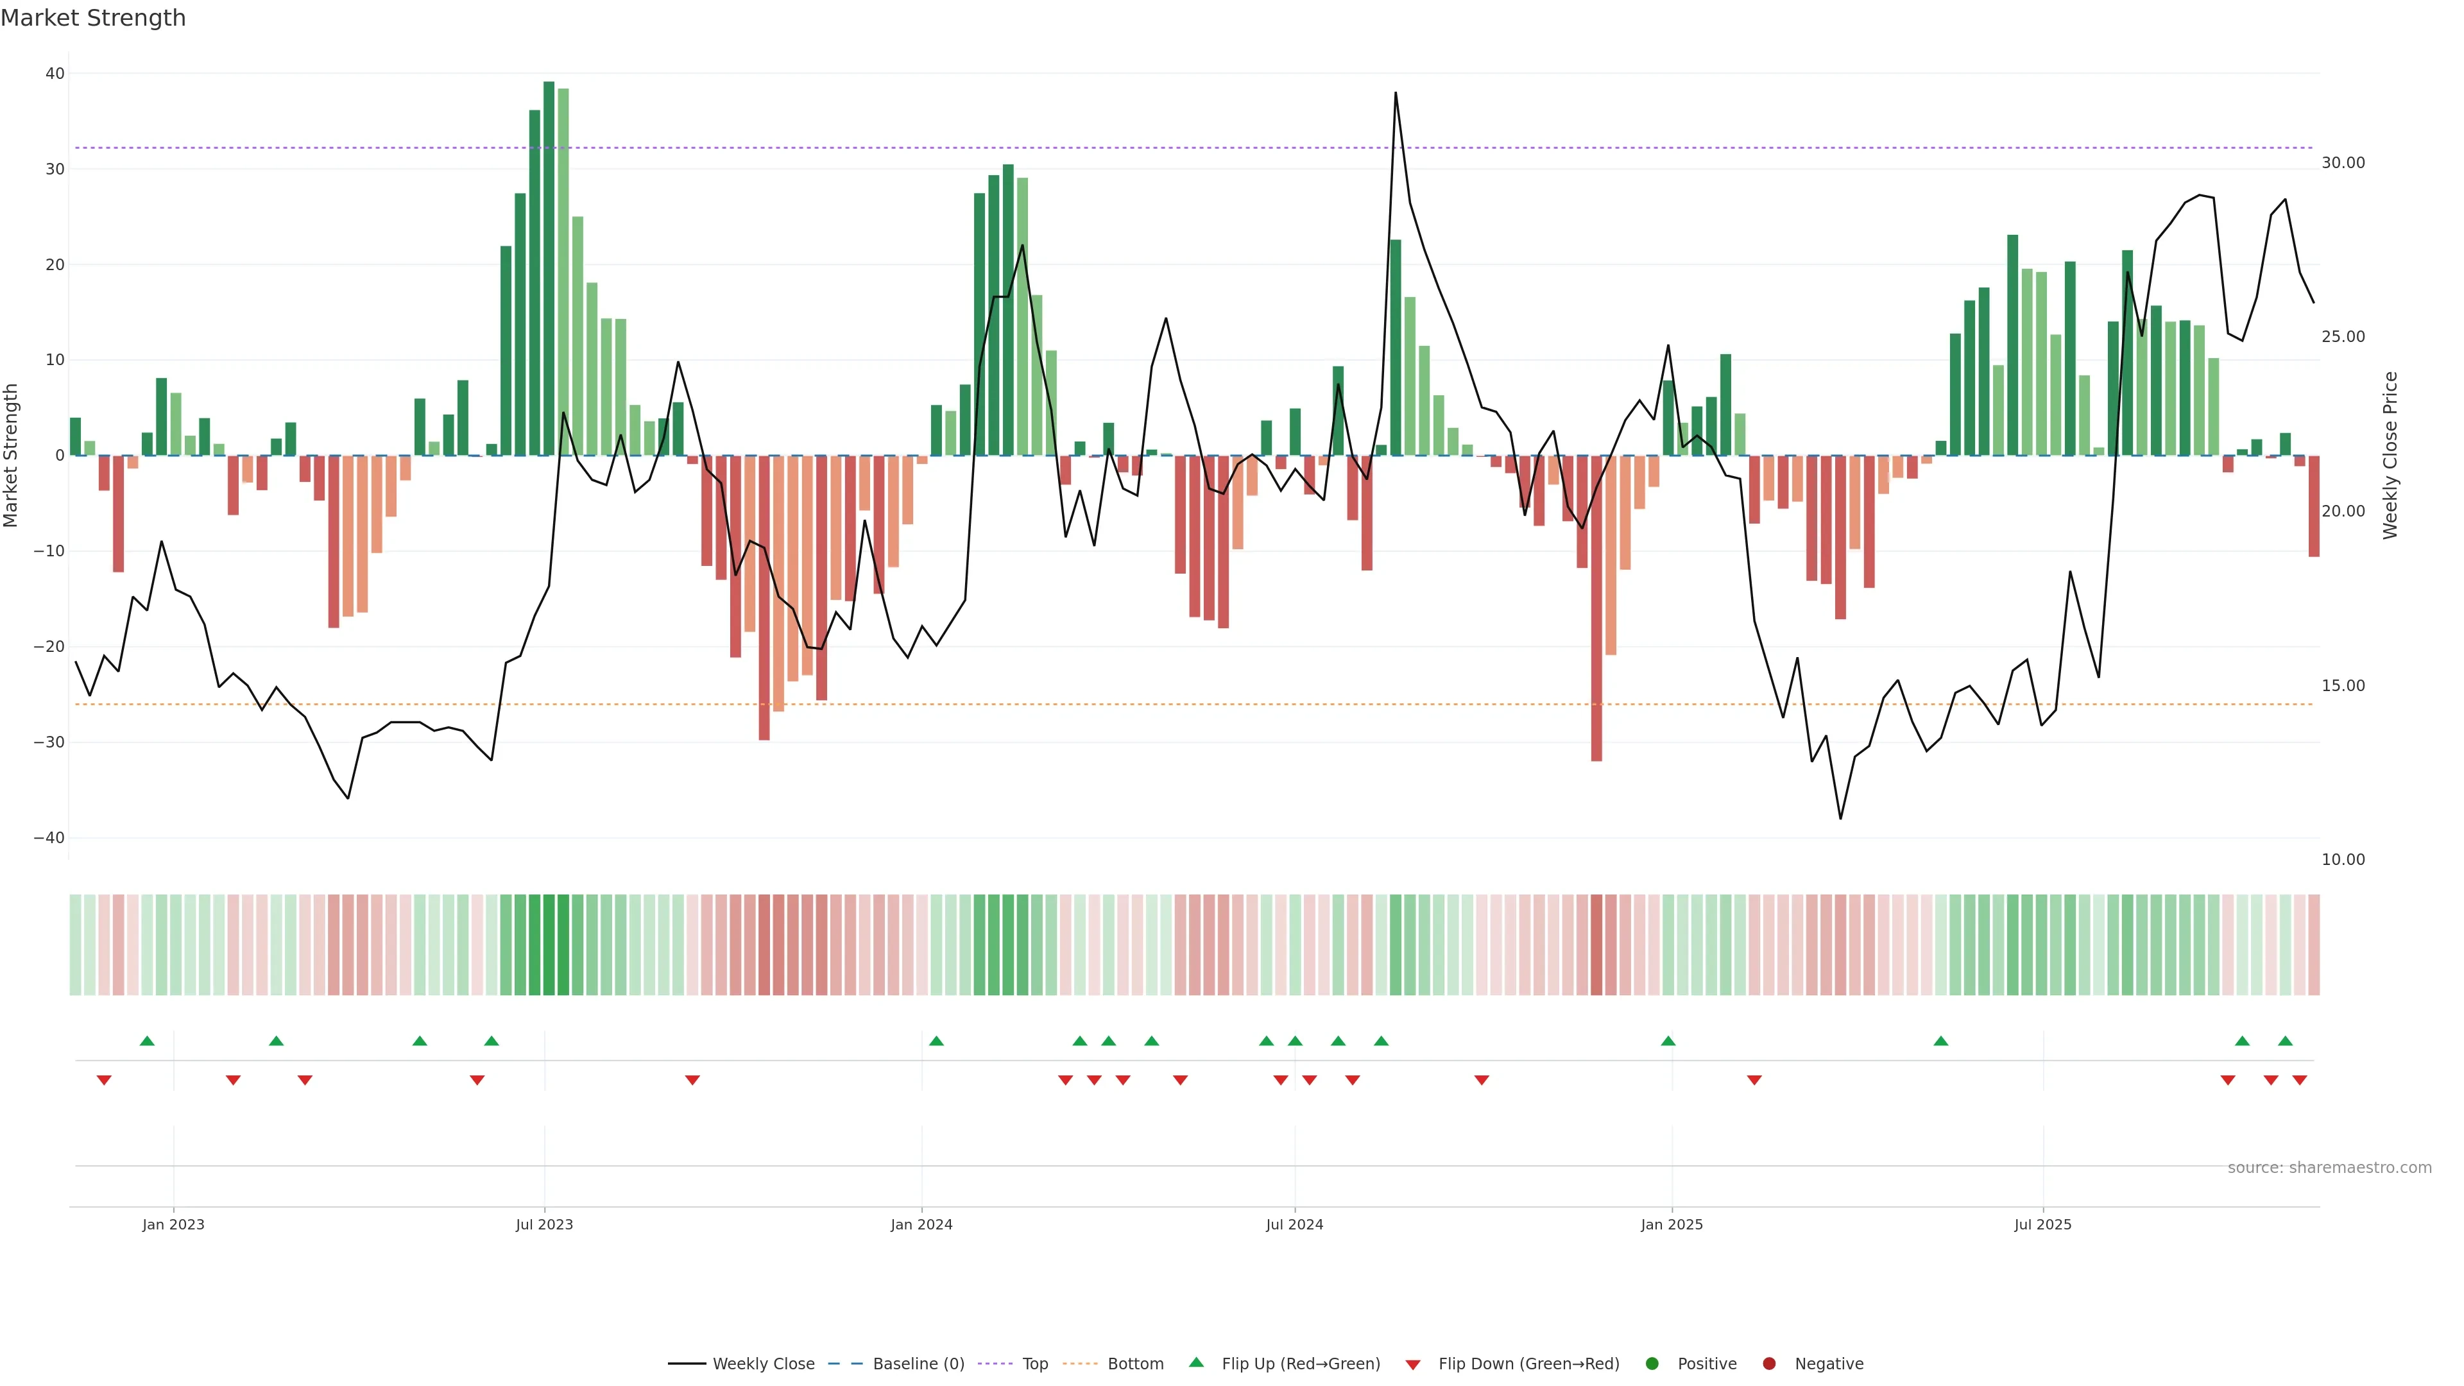Click the Flip Up triangle nearest Jan 2024

[936, 1041]
